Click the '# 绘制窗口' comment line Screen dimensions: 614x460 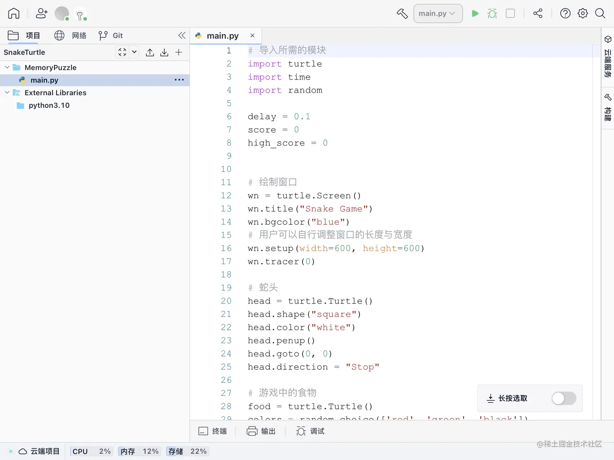(x=272, y=182)
